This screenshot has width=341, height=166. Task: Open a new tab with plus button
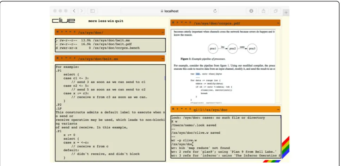pyautogui.click(x=286, y=13)
